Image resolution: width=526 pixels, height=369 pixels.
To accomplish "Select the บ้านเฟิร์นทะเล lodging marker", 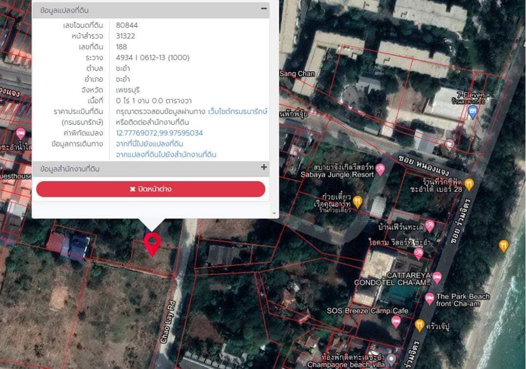I will (x=430, y=226).
